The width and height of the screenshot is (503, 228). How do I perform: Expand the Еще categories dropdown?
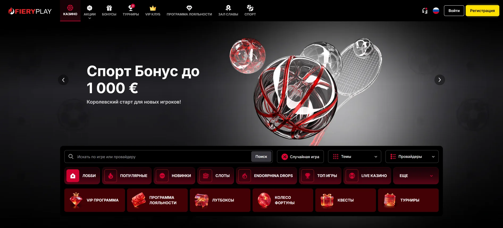416,176
